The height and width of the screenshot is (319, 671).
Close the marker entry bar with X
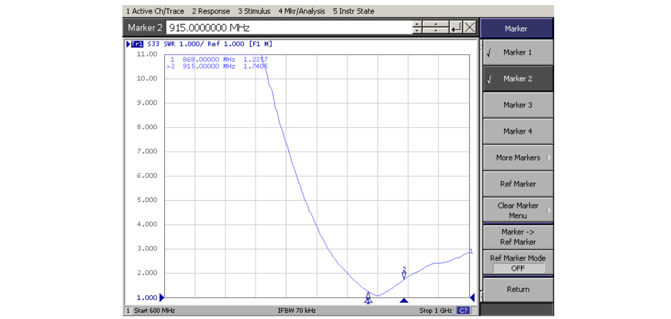(x=470, y=27)
